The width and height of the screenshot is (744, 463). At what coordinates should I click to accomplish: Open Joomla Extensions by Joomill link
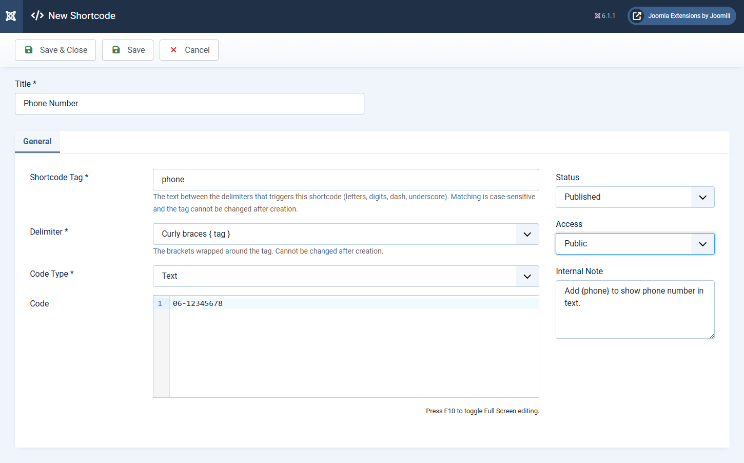[681, 16]
